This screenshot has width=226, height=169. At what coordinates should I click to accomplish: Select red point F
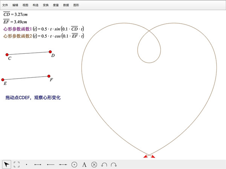[49, 76]
